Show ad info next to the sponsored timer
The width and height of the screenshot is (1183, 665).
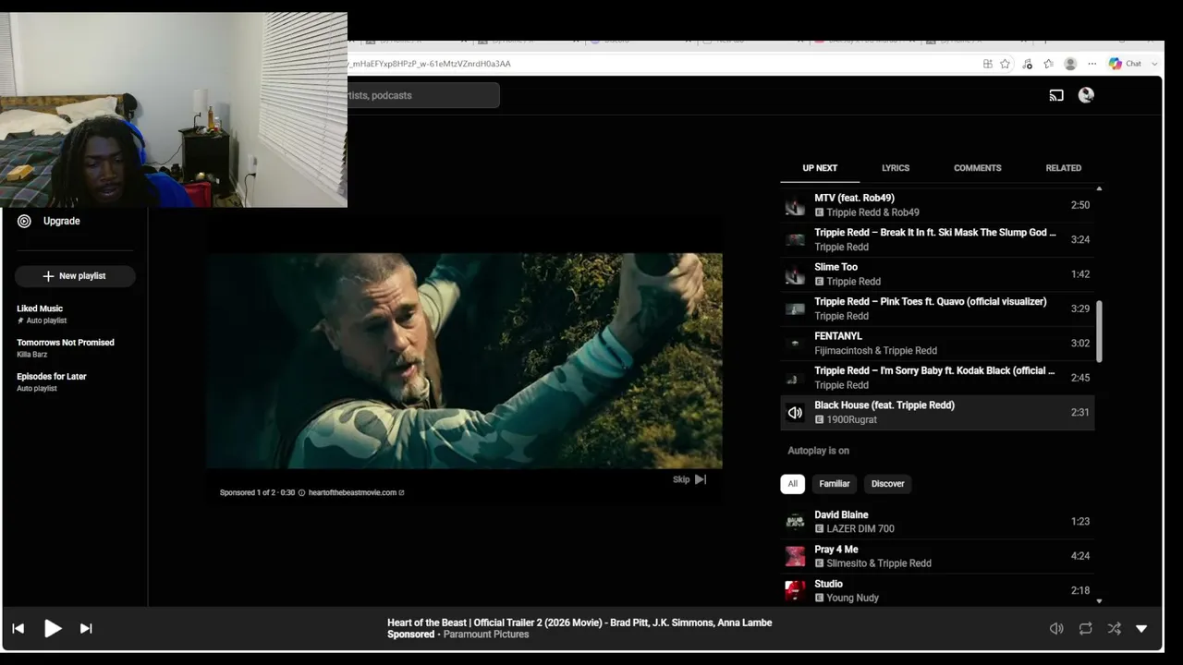click(x=301, y=492)
